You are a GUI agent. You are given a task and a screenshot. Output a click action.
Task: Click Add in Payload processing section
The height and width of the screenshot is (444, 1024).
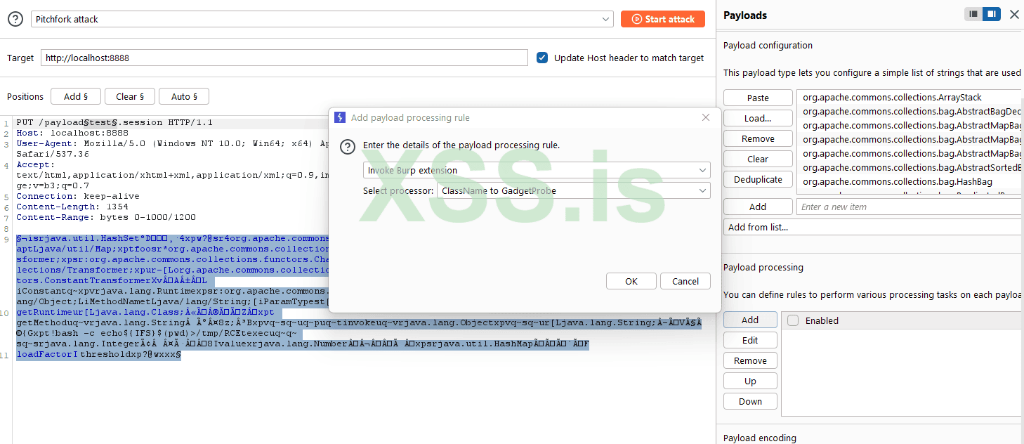point(750,320)
